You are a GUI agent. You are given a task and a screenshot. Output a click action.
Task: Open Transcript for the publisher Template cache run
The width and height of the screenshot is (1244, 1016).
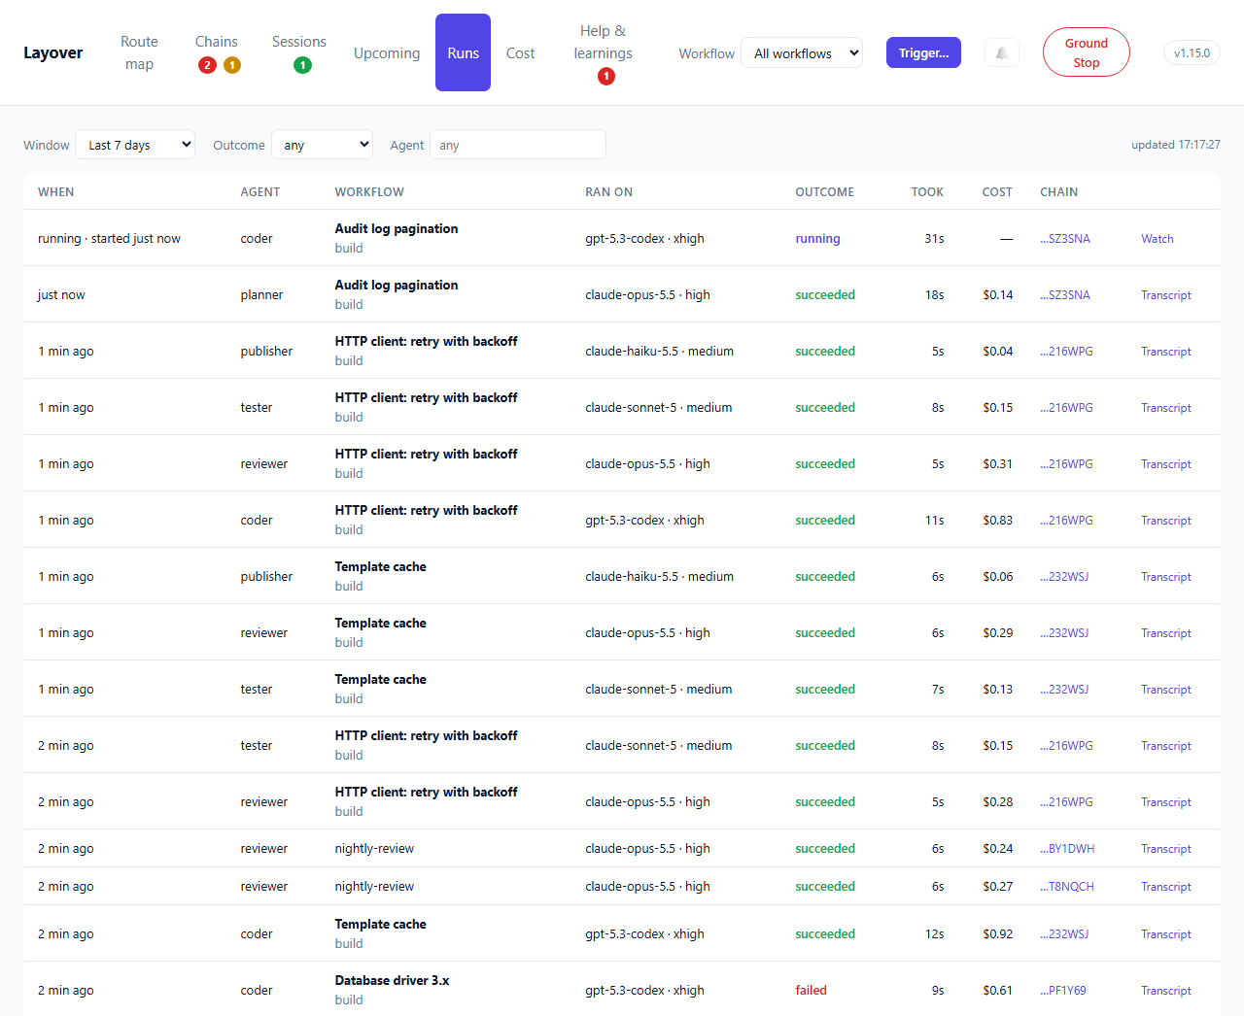(1166, 576)
